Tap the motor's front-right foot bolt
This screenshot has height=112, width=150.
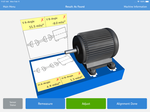pos(112,65)
